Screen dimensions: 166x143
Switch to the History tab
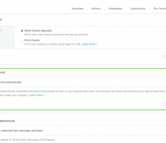(x=96, y=9)
